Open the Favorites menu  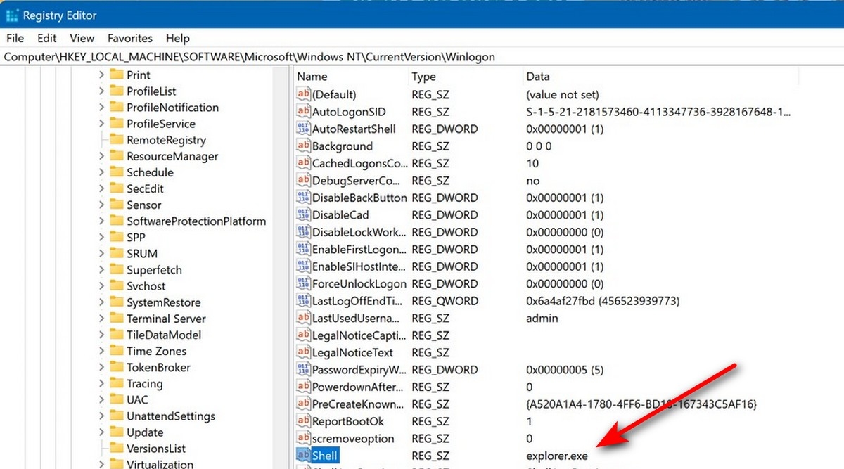(x=130, y=38)
